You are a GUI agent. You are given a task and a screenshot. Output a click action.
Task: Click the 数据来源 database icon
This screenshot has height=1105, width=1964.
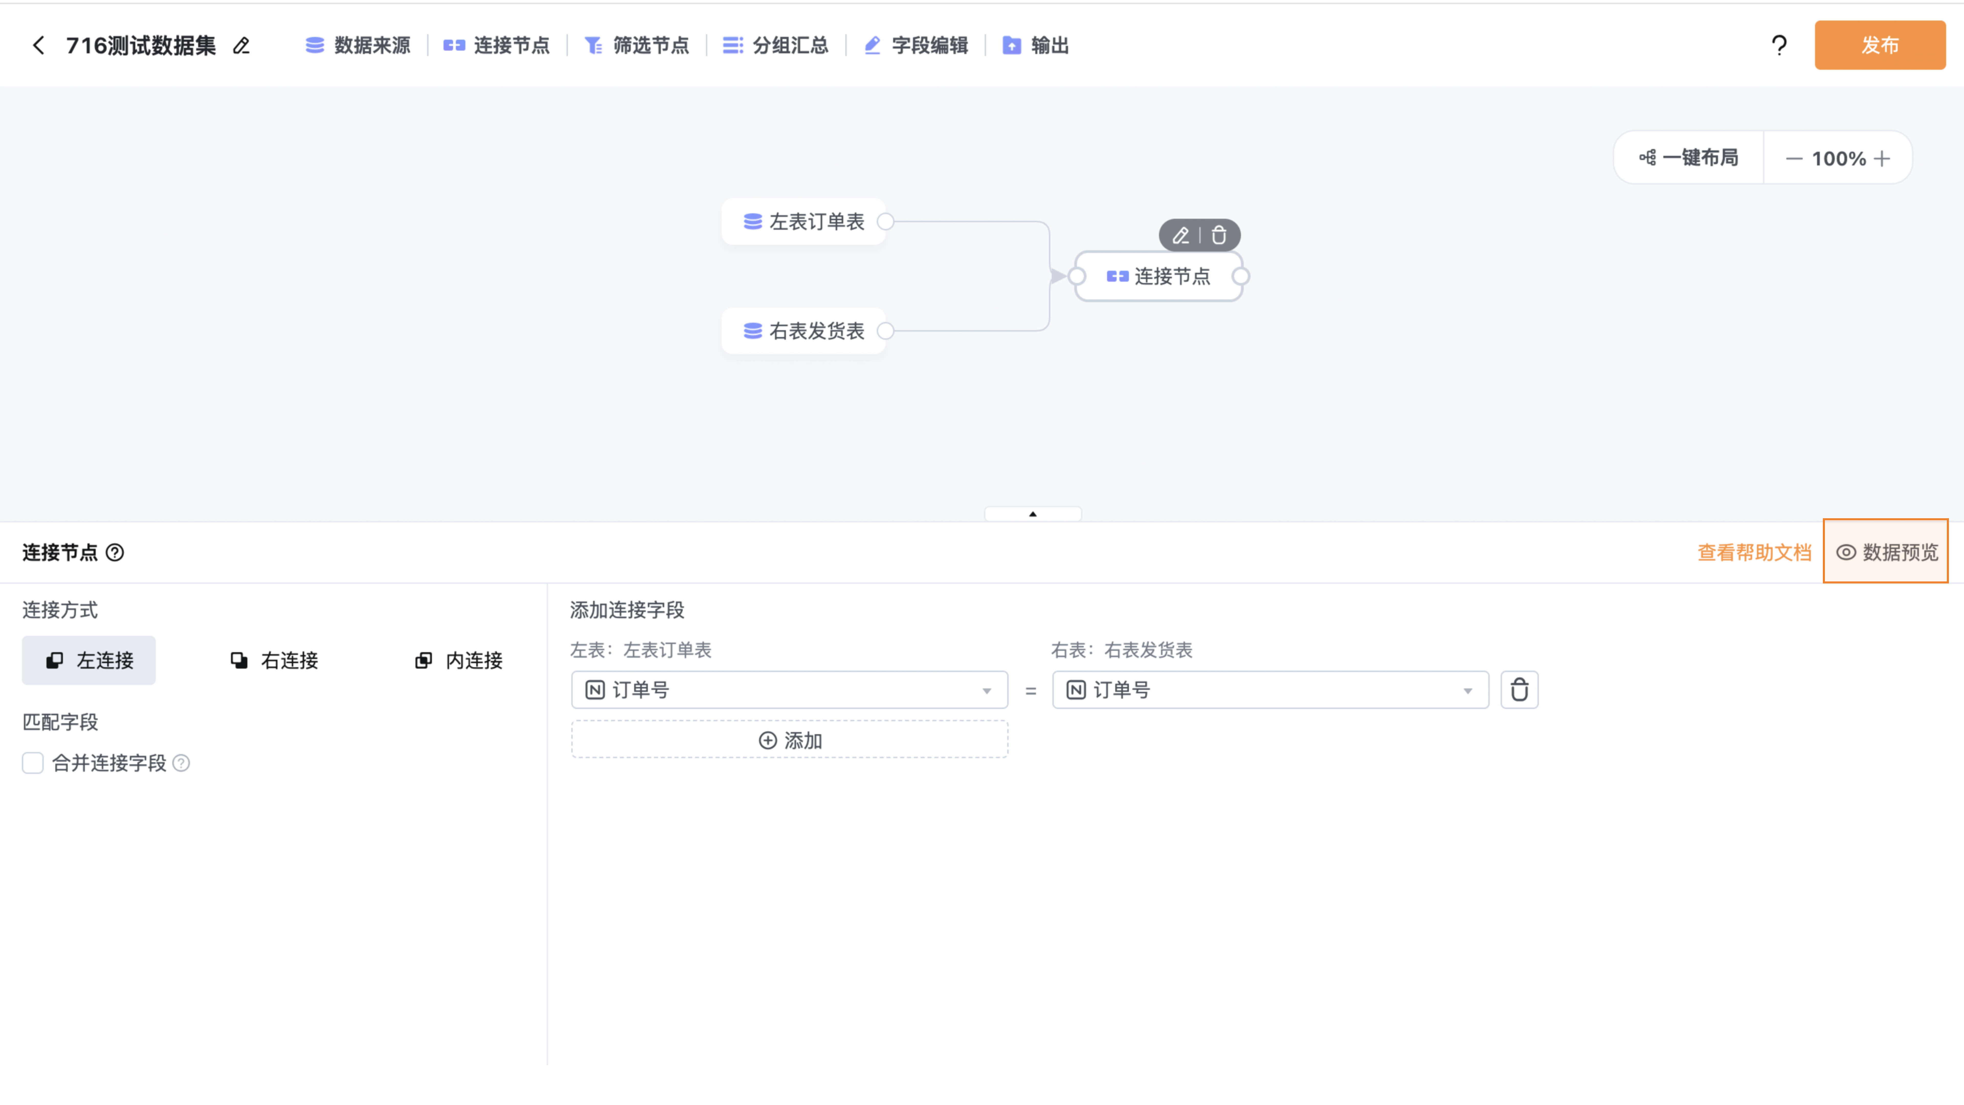pyautogui.click(x=315, y=46)
